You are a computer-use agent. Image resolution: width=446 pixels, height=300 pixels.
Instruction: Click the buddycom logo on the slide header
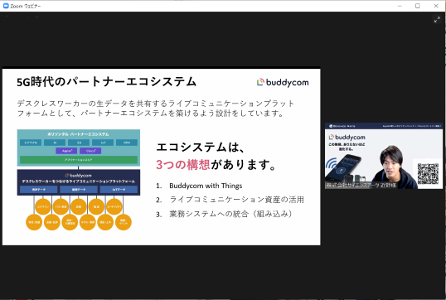click(x=283, y=83)
